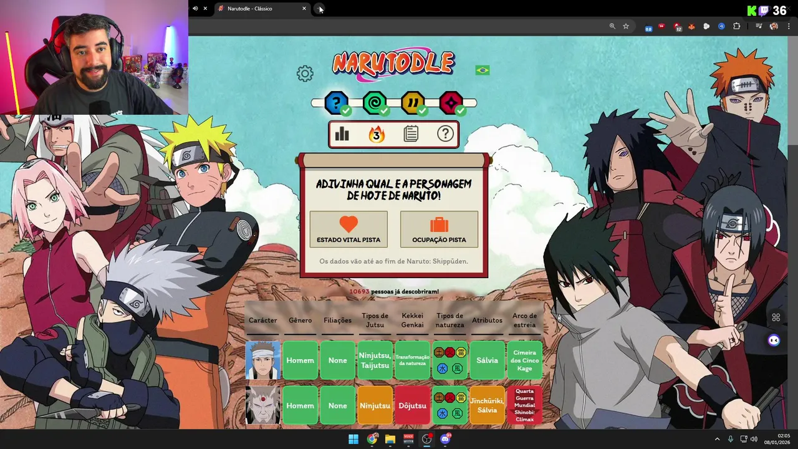The height and width of the screenshot is (449, 798).
Task: Open File Explorer from the taskbar
Action: tap(390, 439)
